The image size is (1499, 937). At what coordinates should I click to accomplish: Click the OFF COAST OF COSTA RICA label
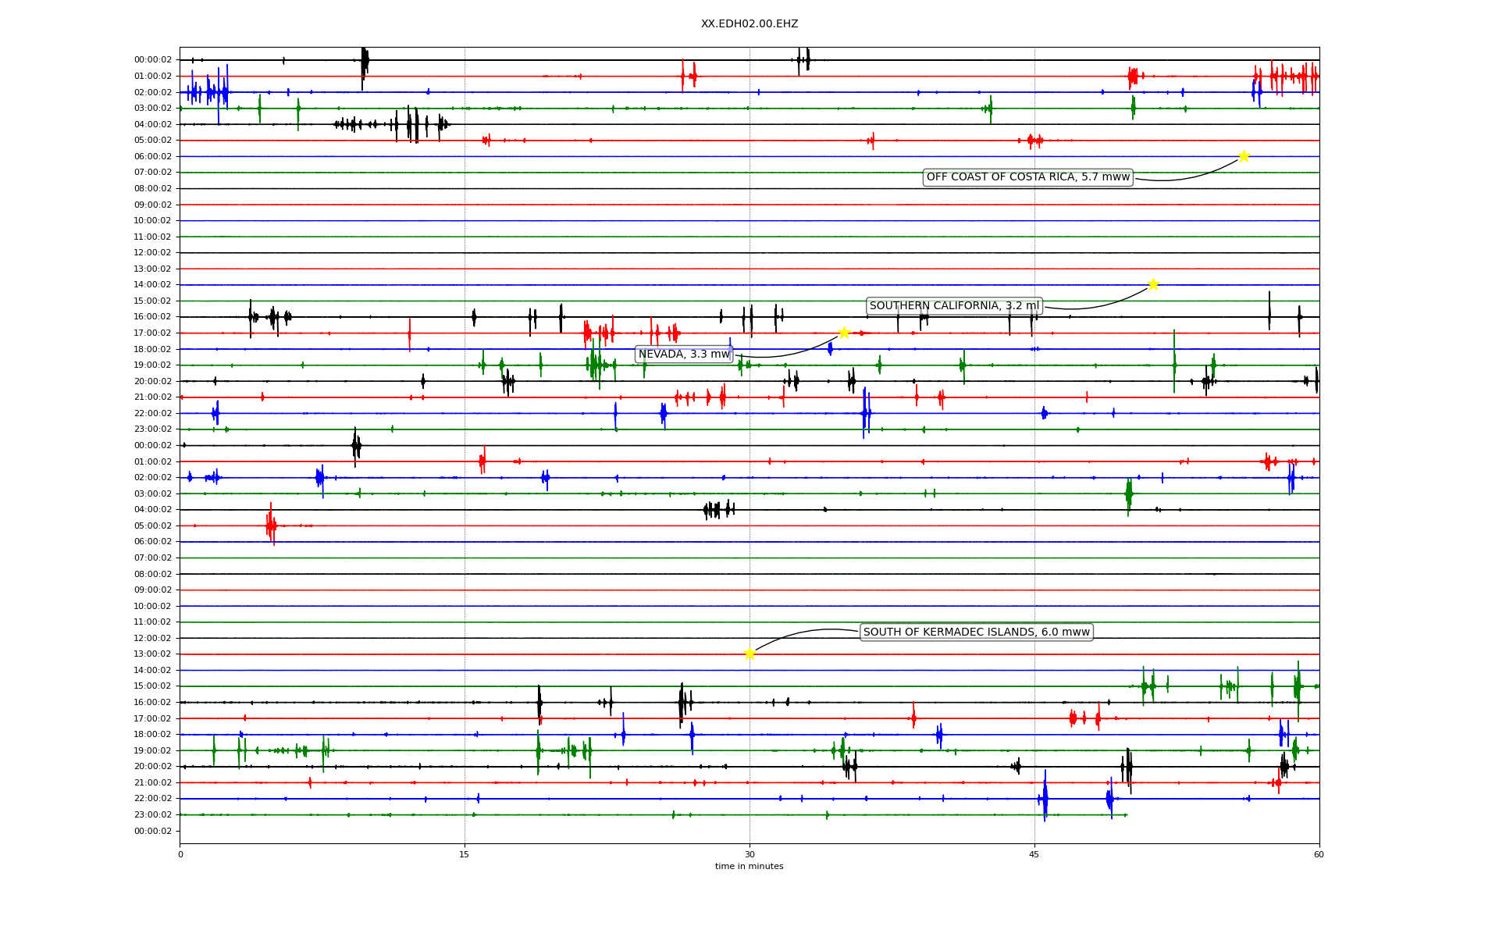(1027, 177)
